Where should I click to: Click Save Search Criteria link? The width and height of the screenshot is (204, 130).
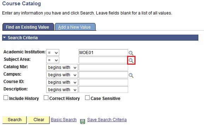(x=107, y=120)
